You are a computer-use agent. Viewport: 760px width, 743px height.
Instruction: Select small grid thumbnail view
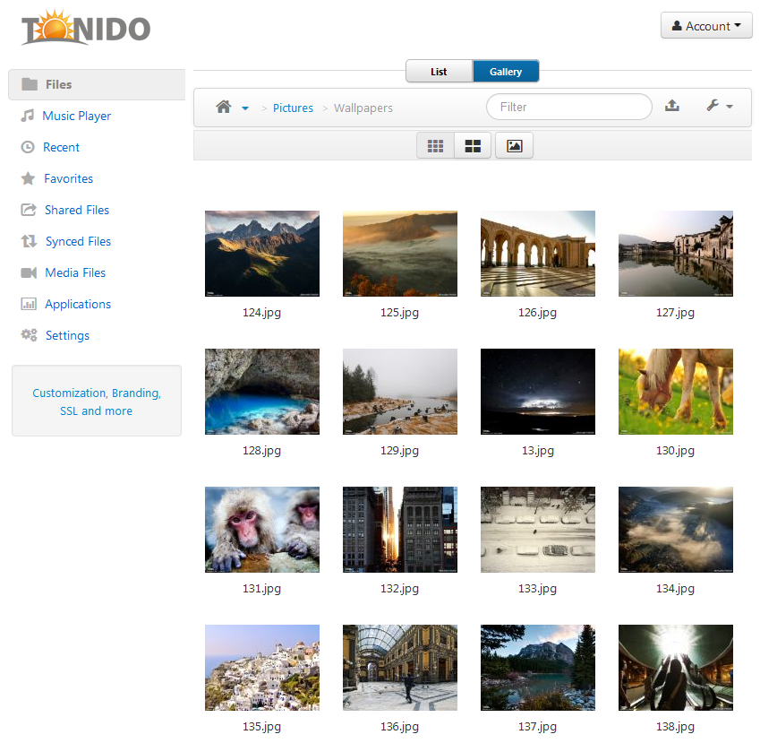(435, 145)
